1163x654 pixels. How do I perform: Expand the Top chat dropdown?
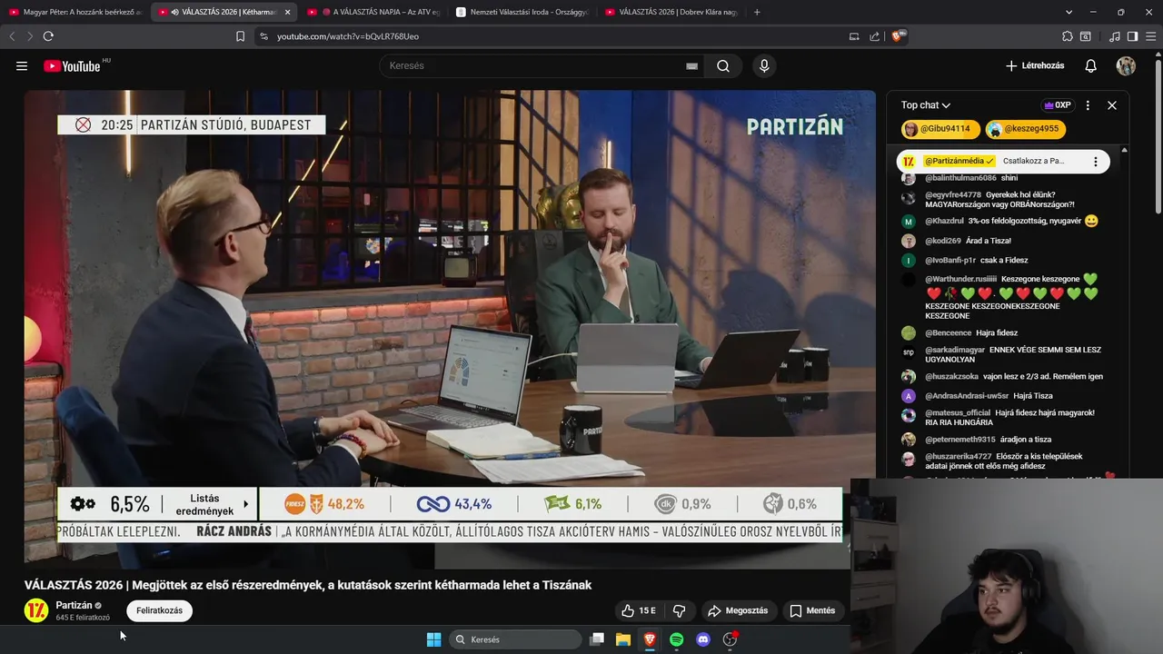926,105
